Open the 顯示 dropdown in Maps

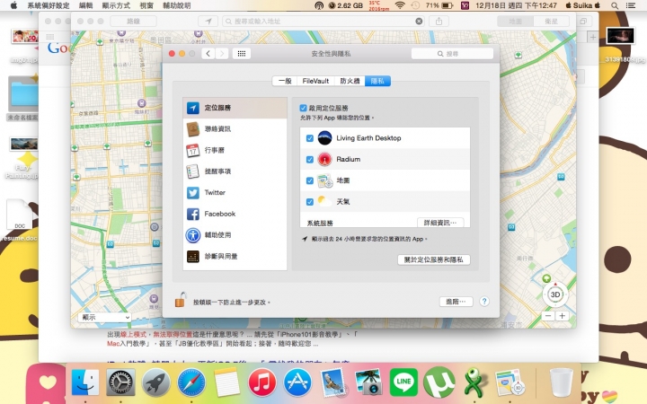104,317
